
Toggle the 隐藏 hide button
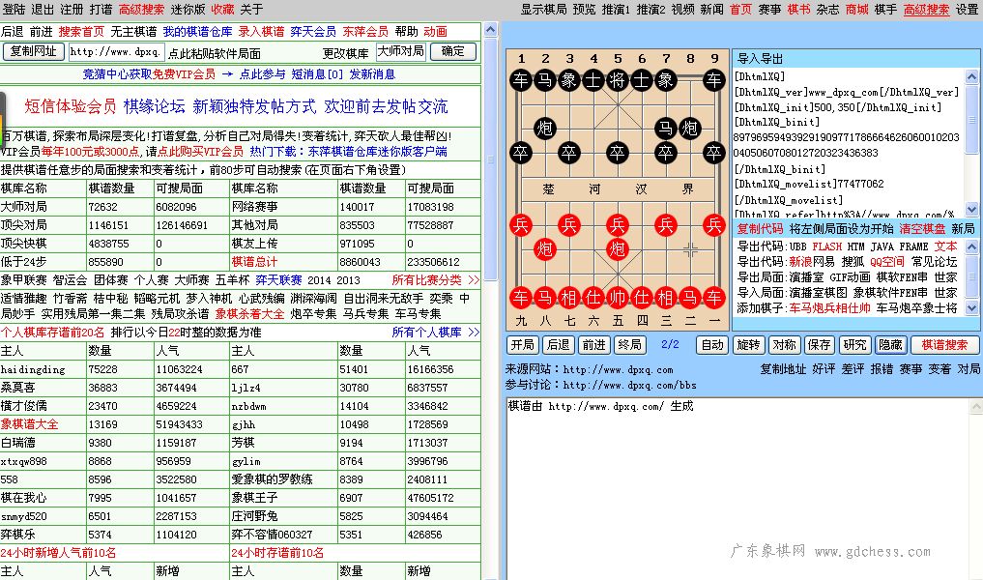[x=890, y=345]
